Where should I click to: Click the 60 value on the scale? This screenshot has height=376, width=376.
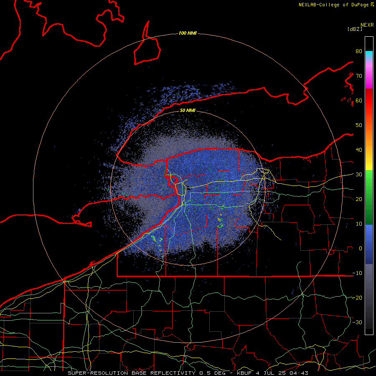359,100
